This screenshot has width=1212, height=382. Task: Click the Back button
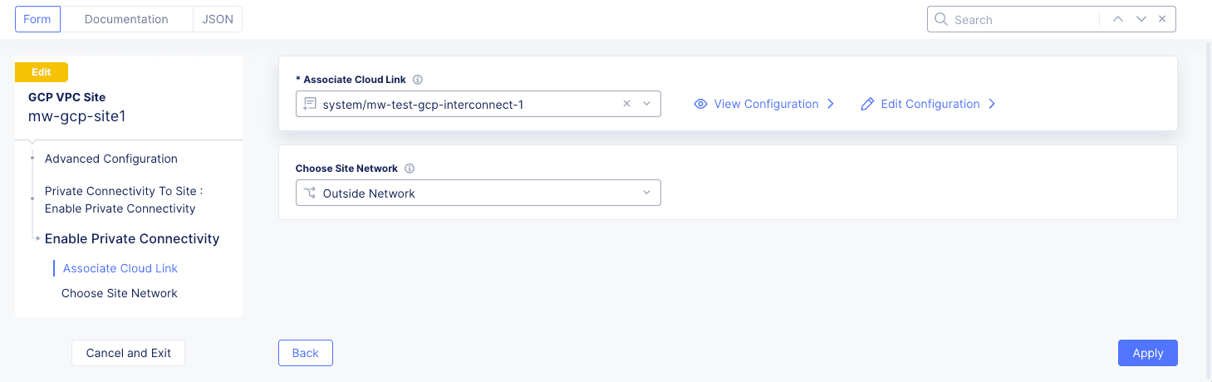[x=305, y=353]
